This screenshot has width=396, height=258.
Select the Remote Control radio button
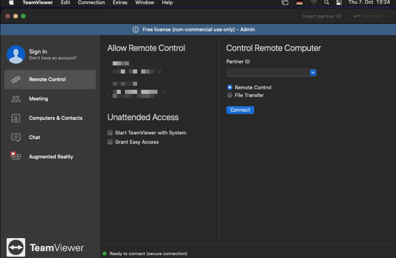pyautogui.click(x=230, y=87)
